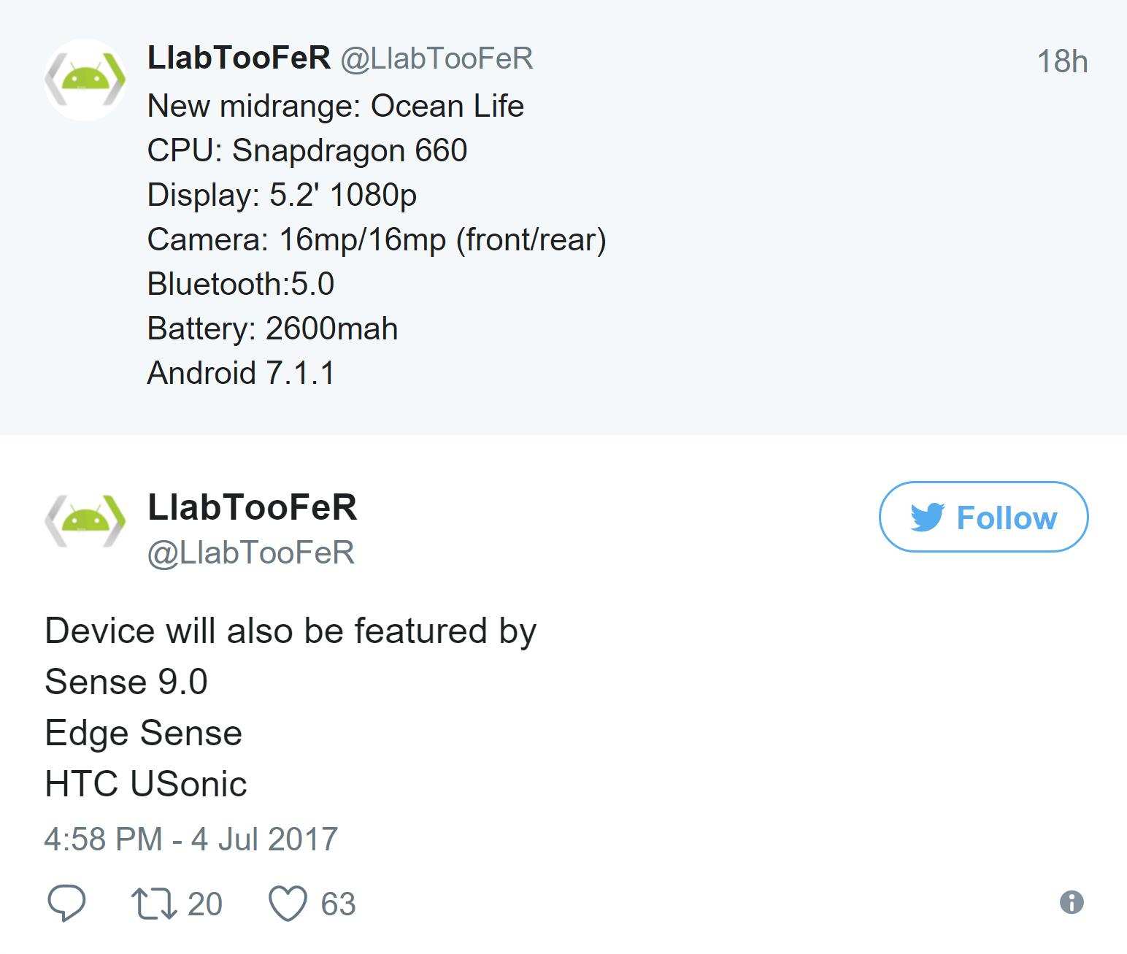The image size is (1127, 954).
Task: Select the retweet icon on the tweet
Action: click(155, 903)
